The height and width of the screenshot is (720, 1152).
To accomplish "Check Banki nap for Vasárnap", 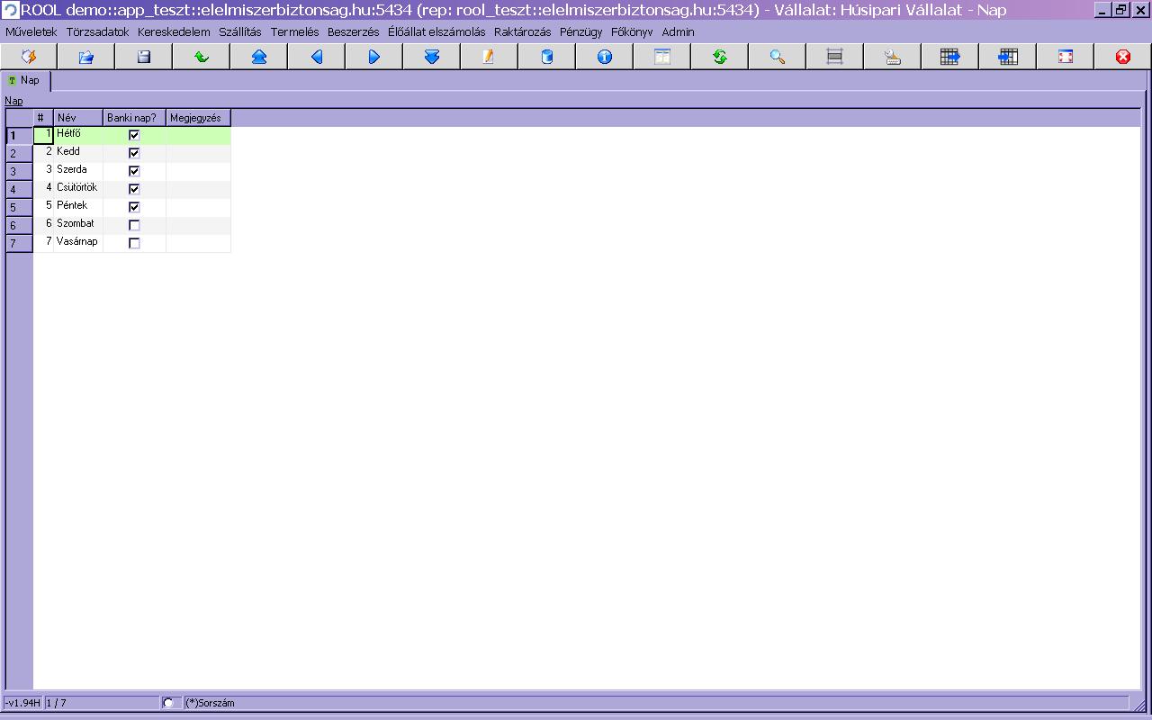I will (x=134, y=243).
